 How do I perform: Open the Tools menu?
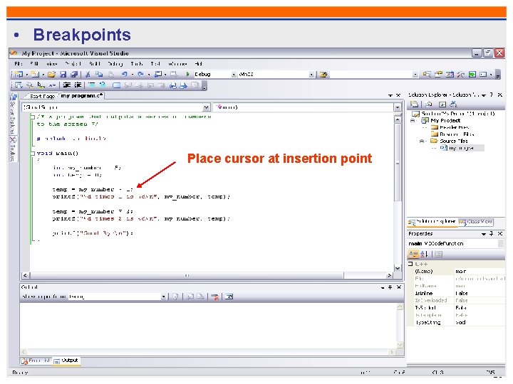[136, 64]
